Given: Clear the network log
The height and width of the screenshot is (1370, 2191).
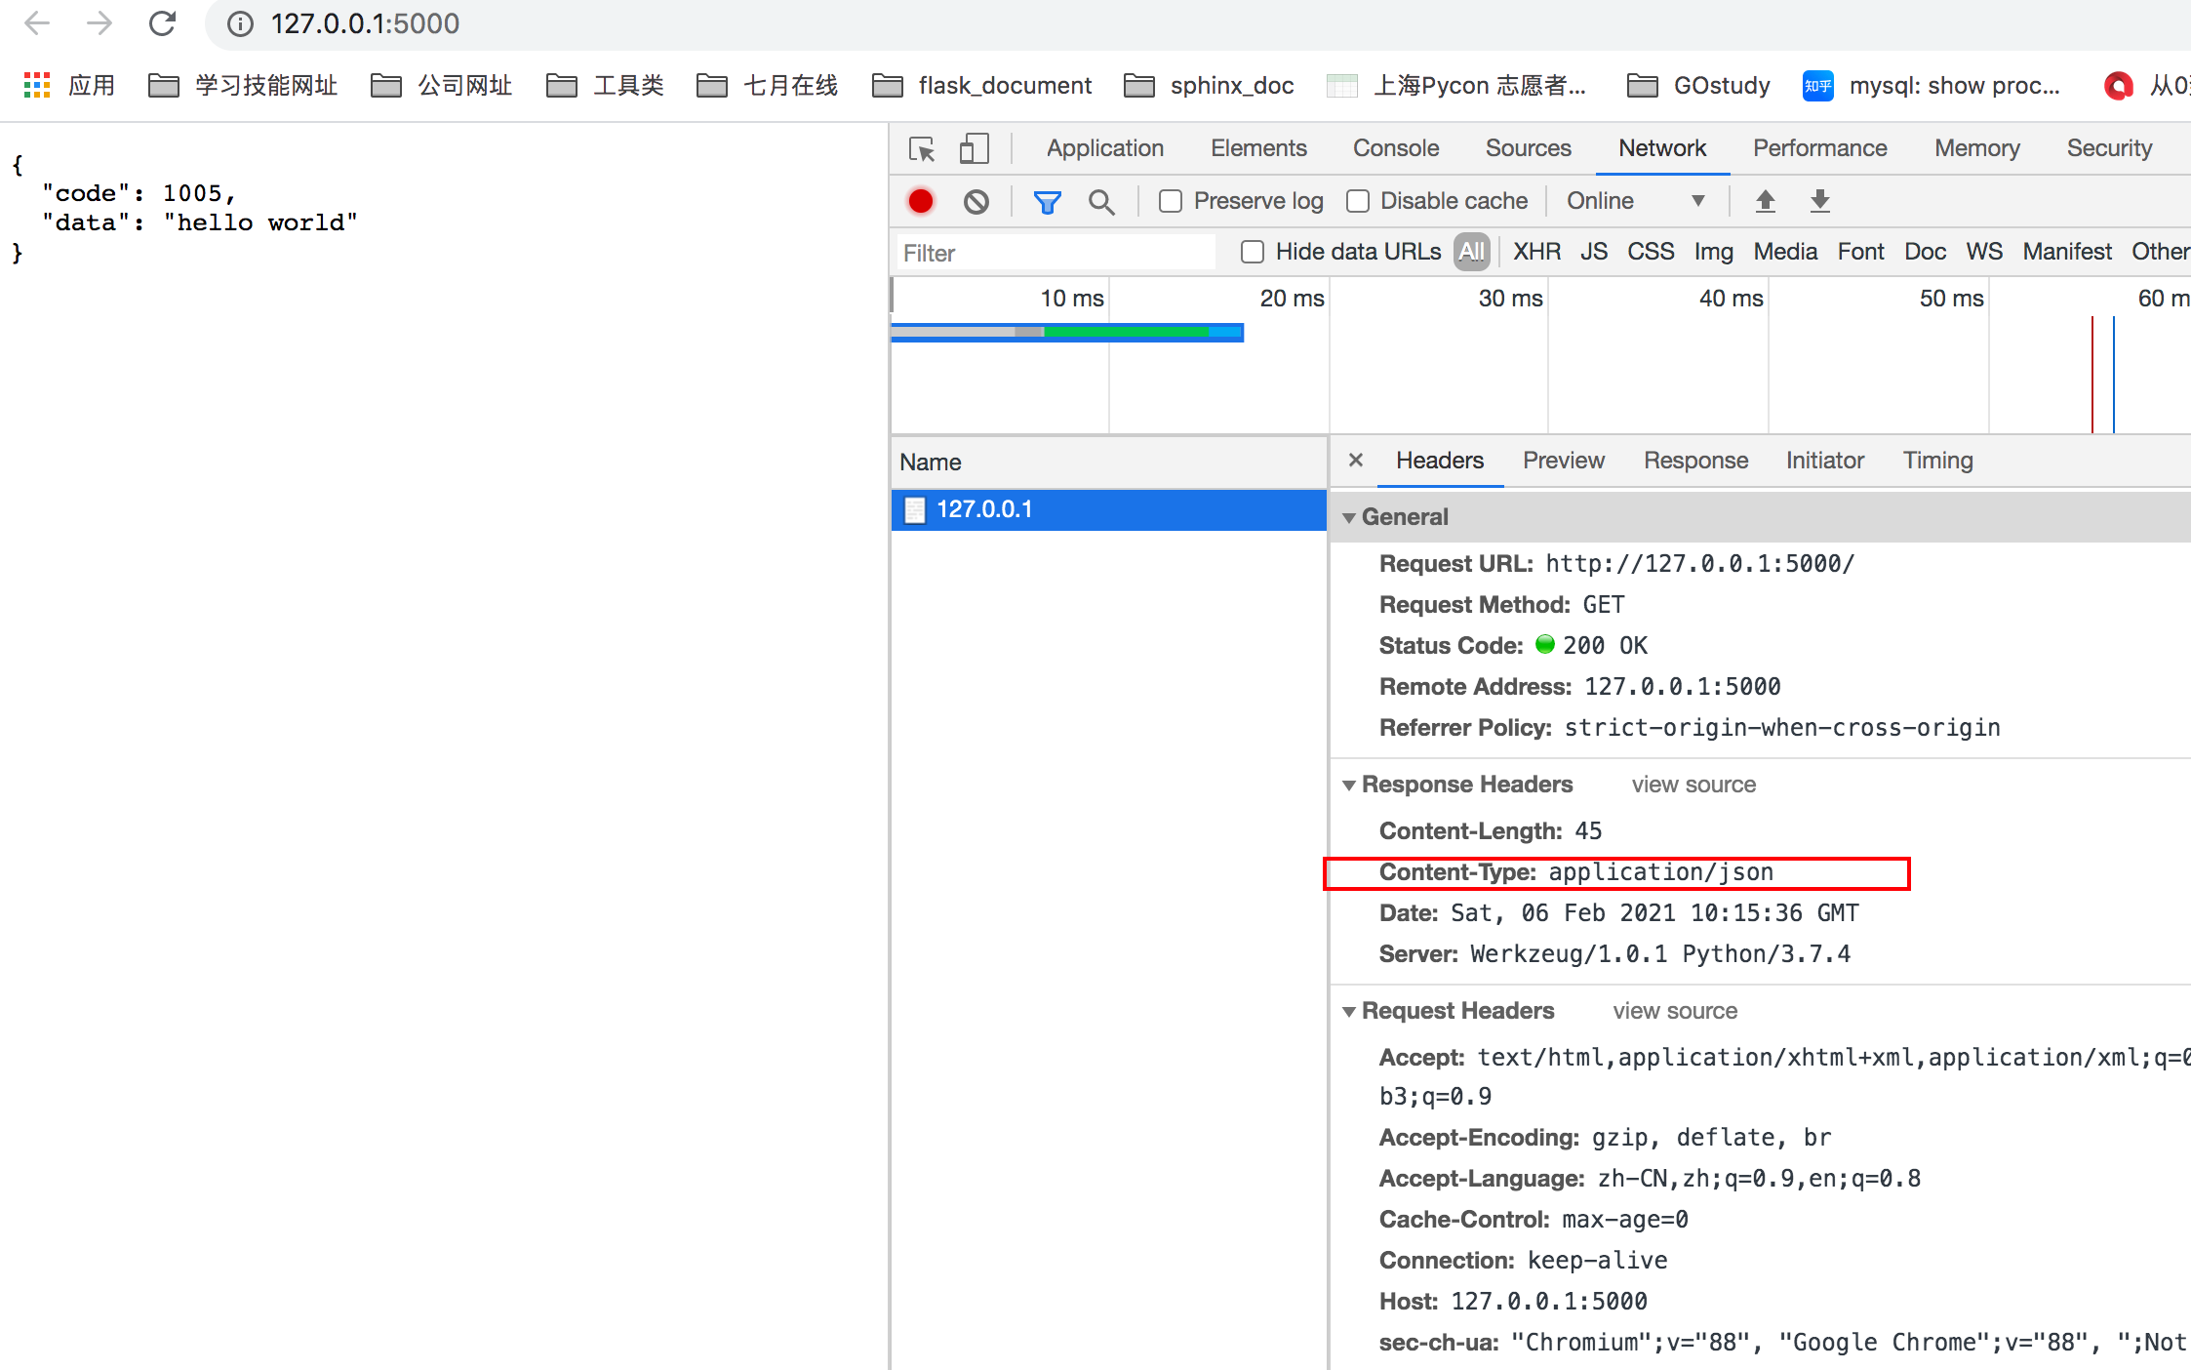Looking at the screenshot, I should [976, 201].
